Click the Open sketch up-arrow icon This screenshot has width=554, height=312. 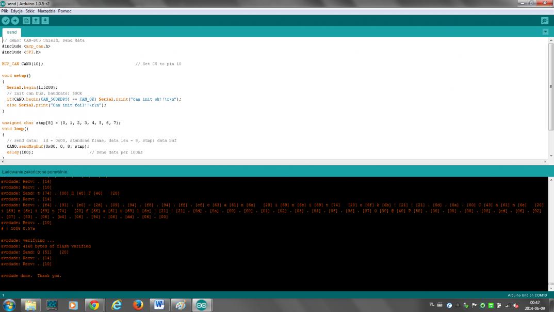point(36,21)
